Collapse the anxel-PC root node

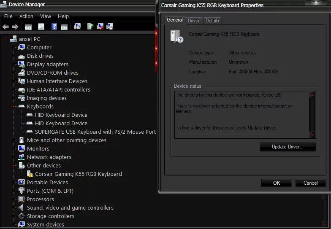coord(6,39)
